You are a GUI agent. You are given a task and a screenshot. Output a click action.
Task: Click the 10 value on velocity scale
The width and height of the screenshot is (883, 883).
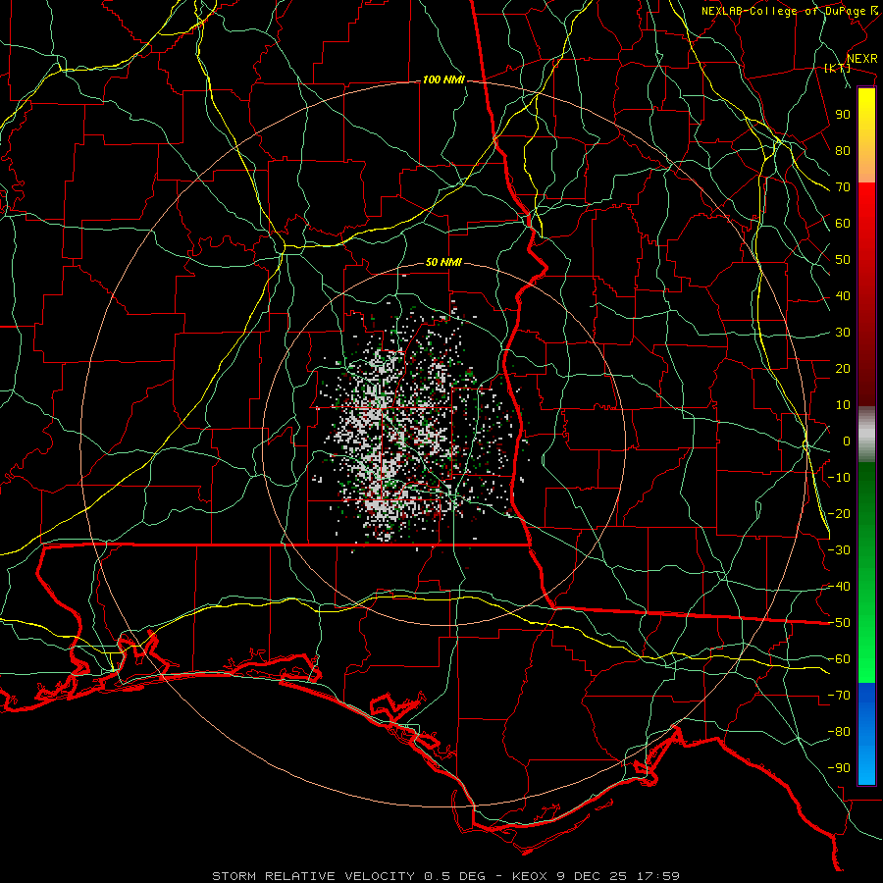pos(843,405)
